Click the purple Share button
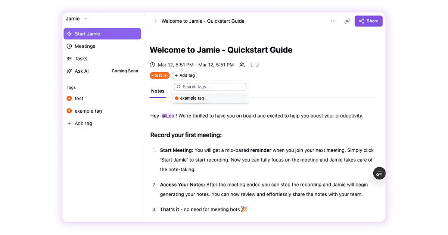Screen dimensions: 448x235 click(x=368, y=21)
